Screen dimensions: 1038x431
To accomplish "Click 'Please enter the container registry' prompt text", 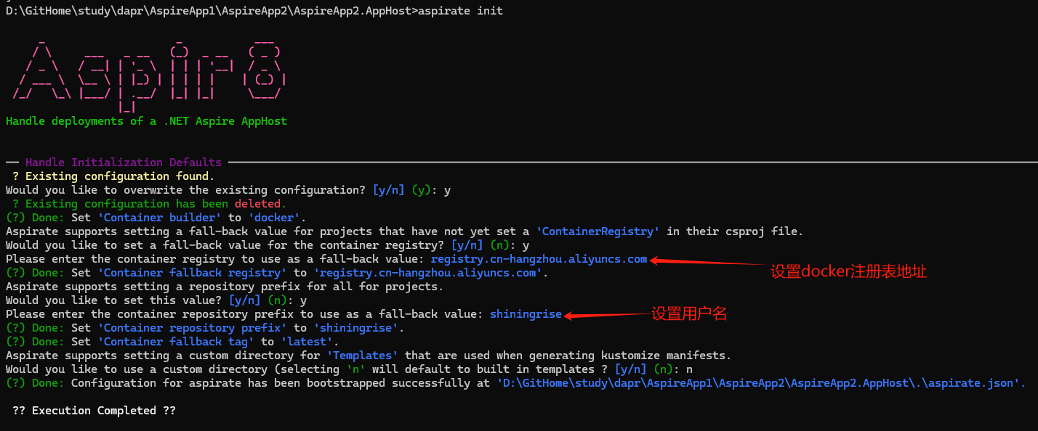I will click(215, 259).
